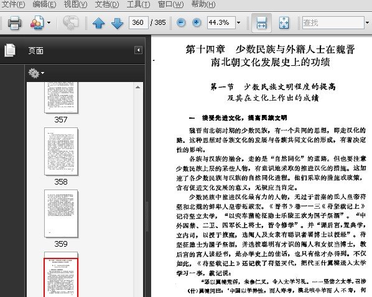Click the 视图(V) menu
The image size is (372, 297).
tap(75, 4)
